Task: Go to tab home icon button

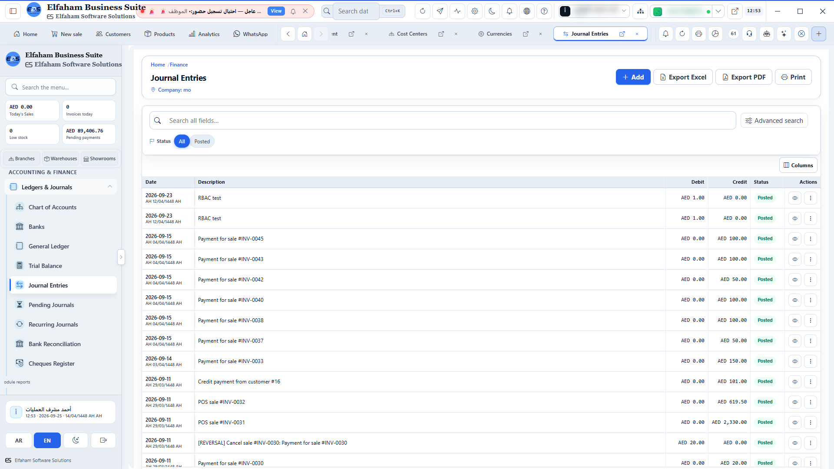Action: click(x=305, y=33)
